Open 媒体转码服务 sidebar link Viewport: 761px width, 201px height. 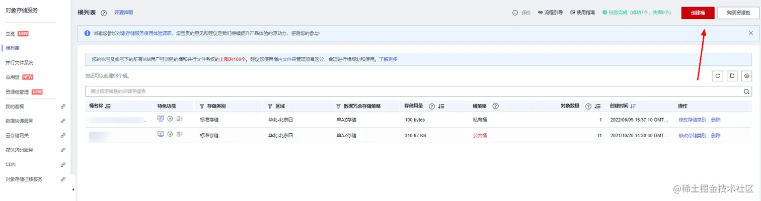pyautogui.click(x=19, y=150)
